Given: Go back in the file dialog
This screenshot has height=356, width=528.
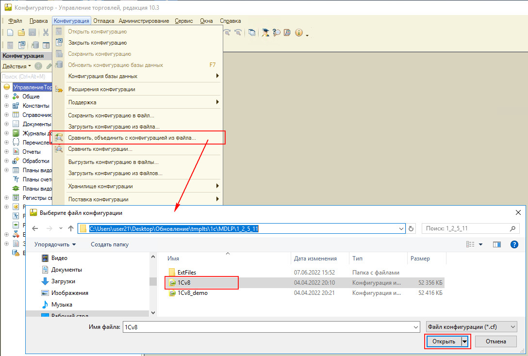Looking at the screenshot, I should point(35,228).
